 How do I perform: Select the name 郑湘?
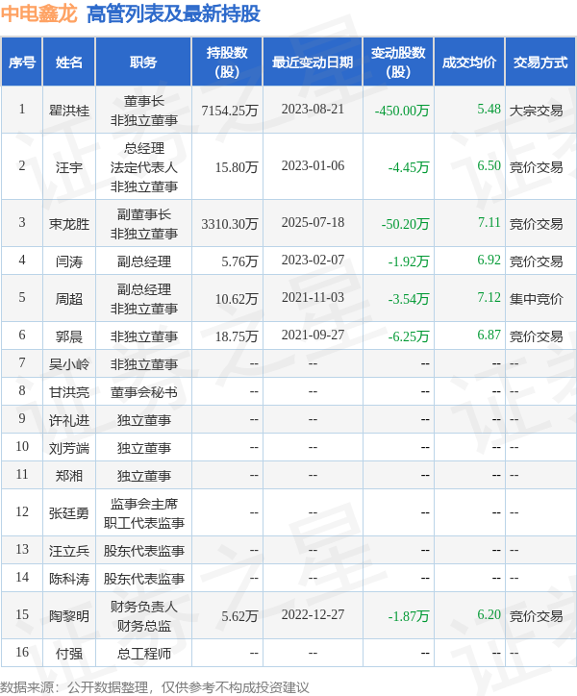69,476
